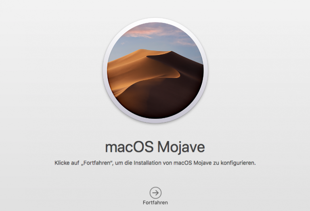Click the word "konfigurieren" in the instruction text
The height and width of the screenshot is (211, 310).
pos(237,163)
